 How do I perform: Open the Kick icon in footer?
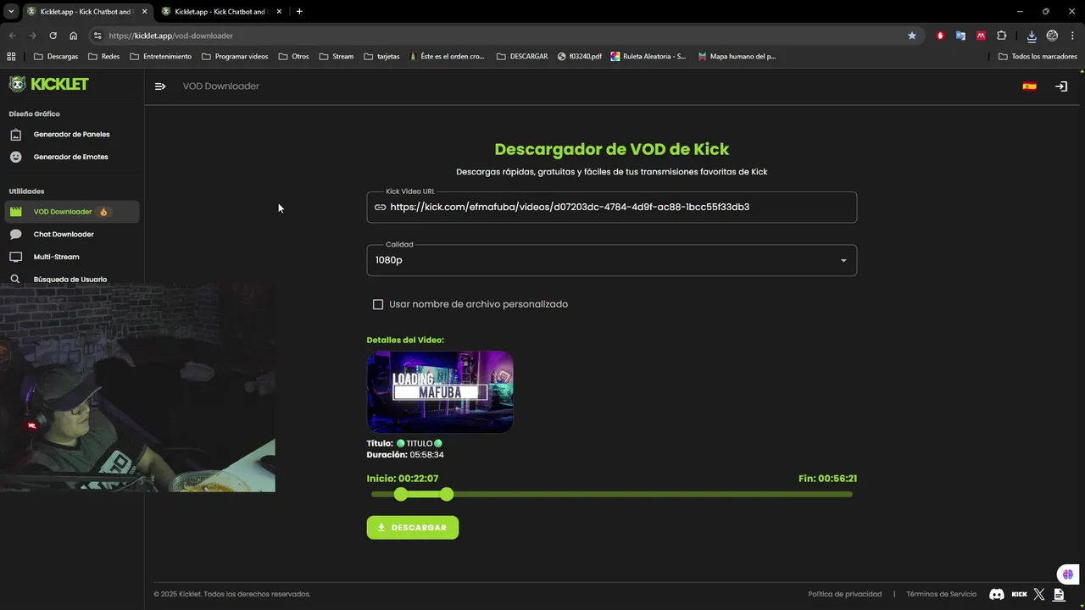tap(1019, 595)
